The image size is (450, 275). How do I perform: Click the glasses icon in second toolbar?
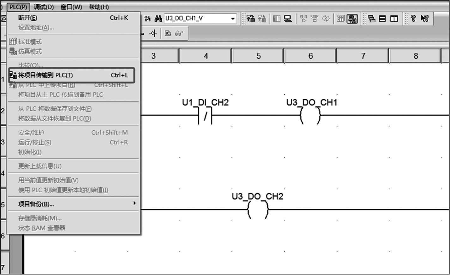[179, 33]
